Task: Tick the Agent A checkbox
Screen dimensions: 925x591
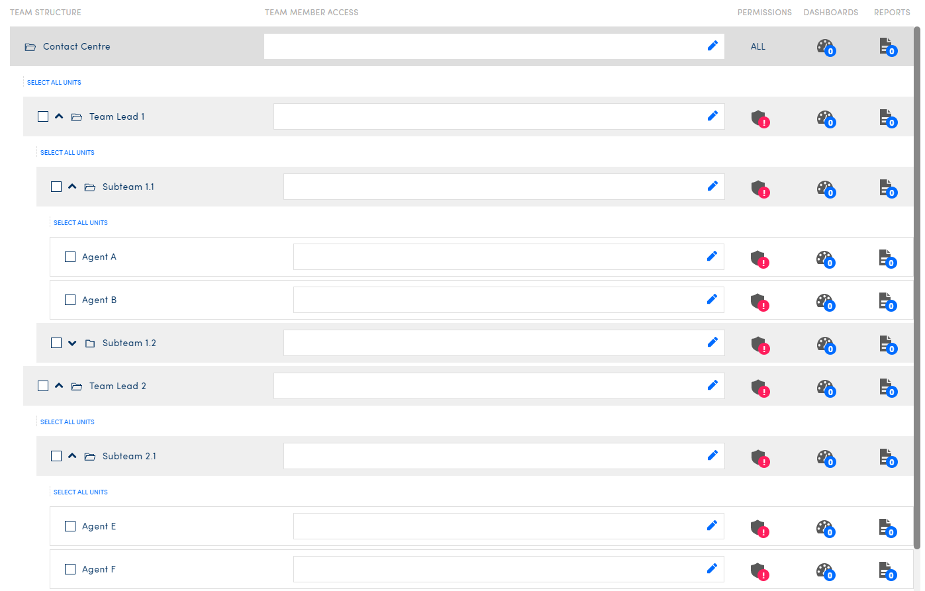Action: click(70, 257)
